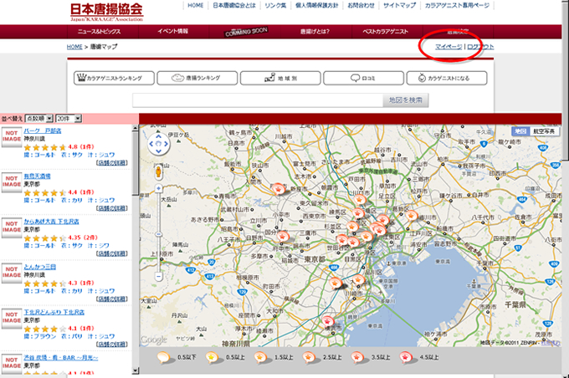The width and height of the screenshot is (569, 378).
Task: Zoom in with the map plus button
Action: pos(159,188)
